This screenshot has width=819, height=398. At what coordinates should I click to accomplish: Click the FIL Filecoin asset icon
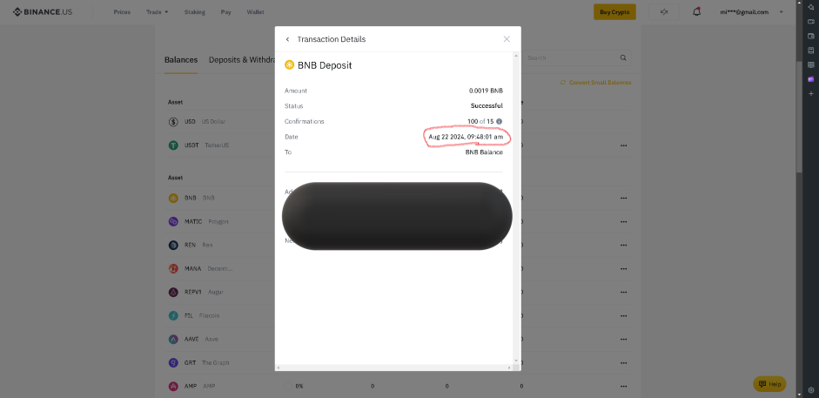pos(173,315)
